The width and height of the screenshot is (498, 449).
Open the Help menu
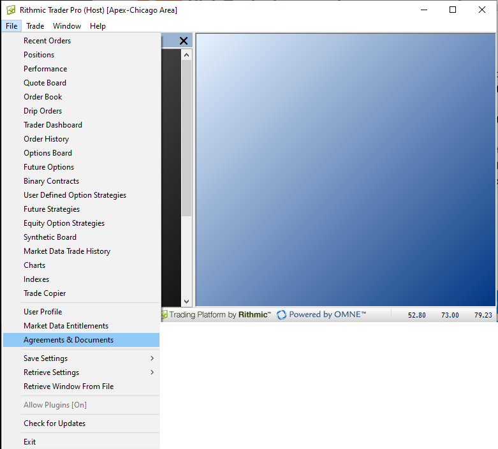click(x=98, y=26)
